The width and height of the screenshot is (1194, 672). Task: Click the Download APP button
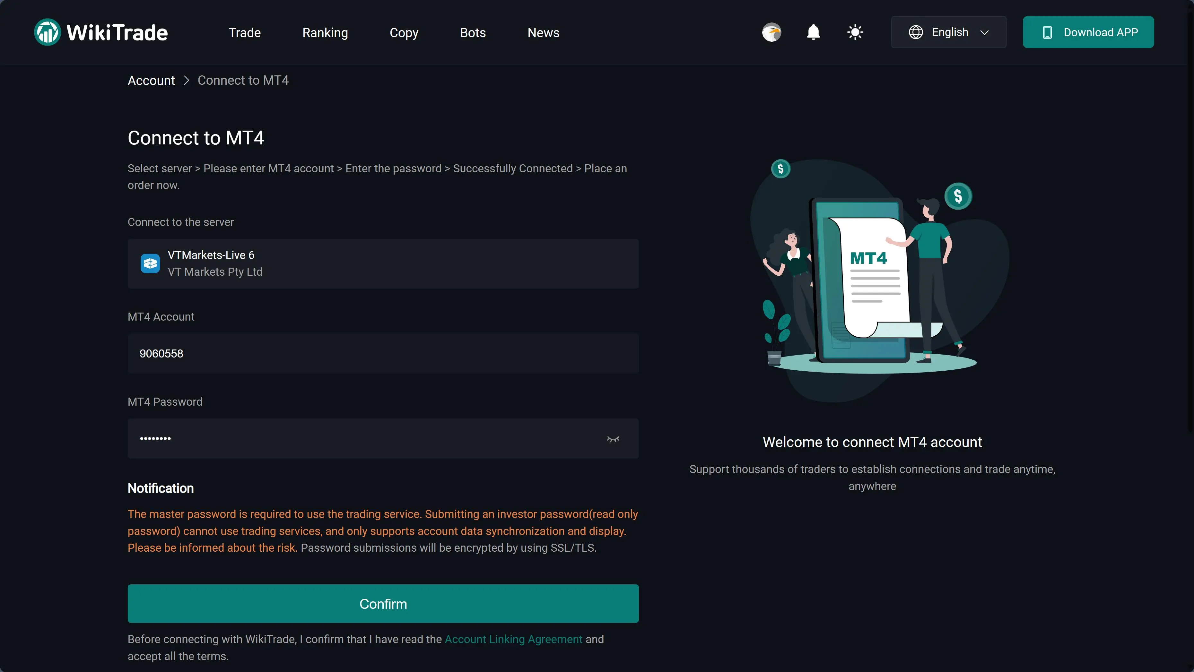pyautogui.click(x=1088, y=32)
